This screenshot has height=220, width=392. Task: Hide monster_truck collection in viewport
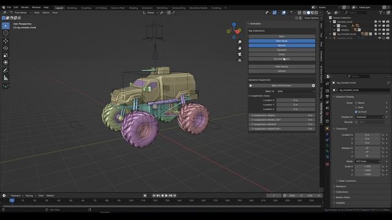380,22
